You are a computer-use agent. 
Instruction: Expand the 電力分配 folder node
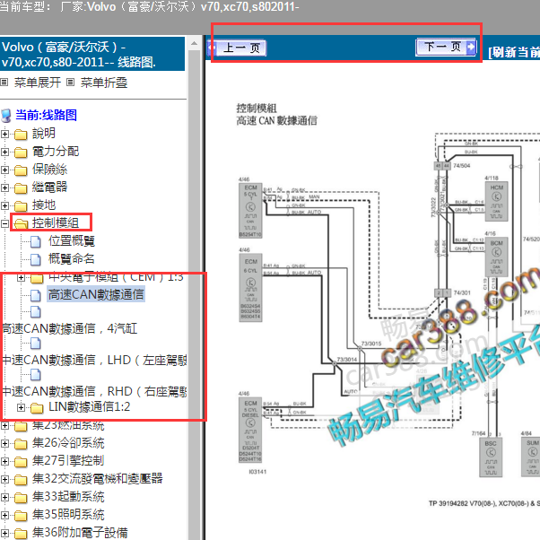click(x=4, y=152)
